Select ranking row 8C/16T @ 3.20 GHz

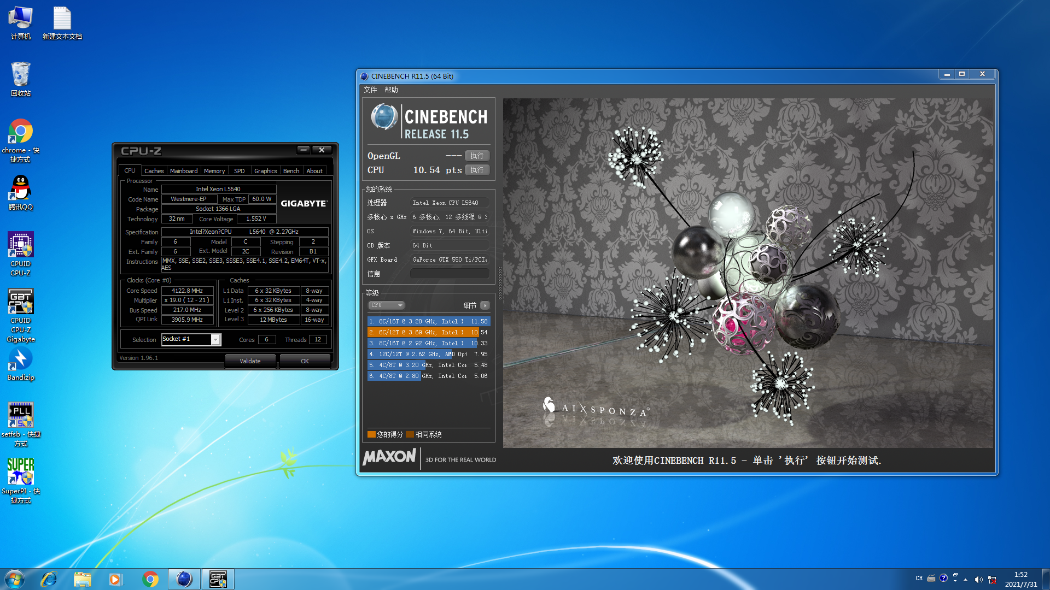(x=429, y=321)
